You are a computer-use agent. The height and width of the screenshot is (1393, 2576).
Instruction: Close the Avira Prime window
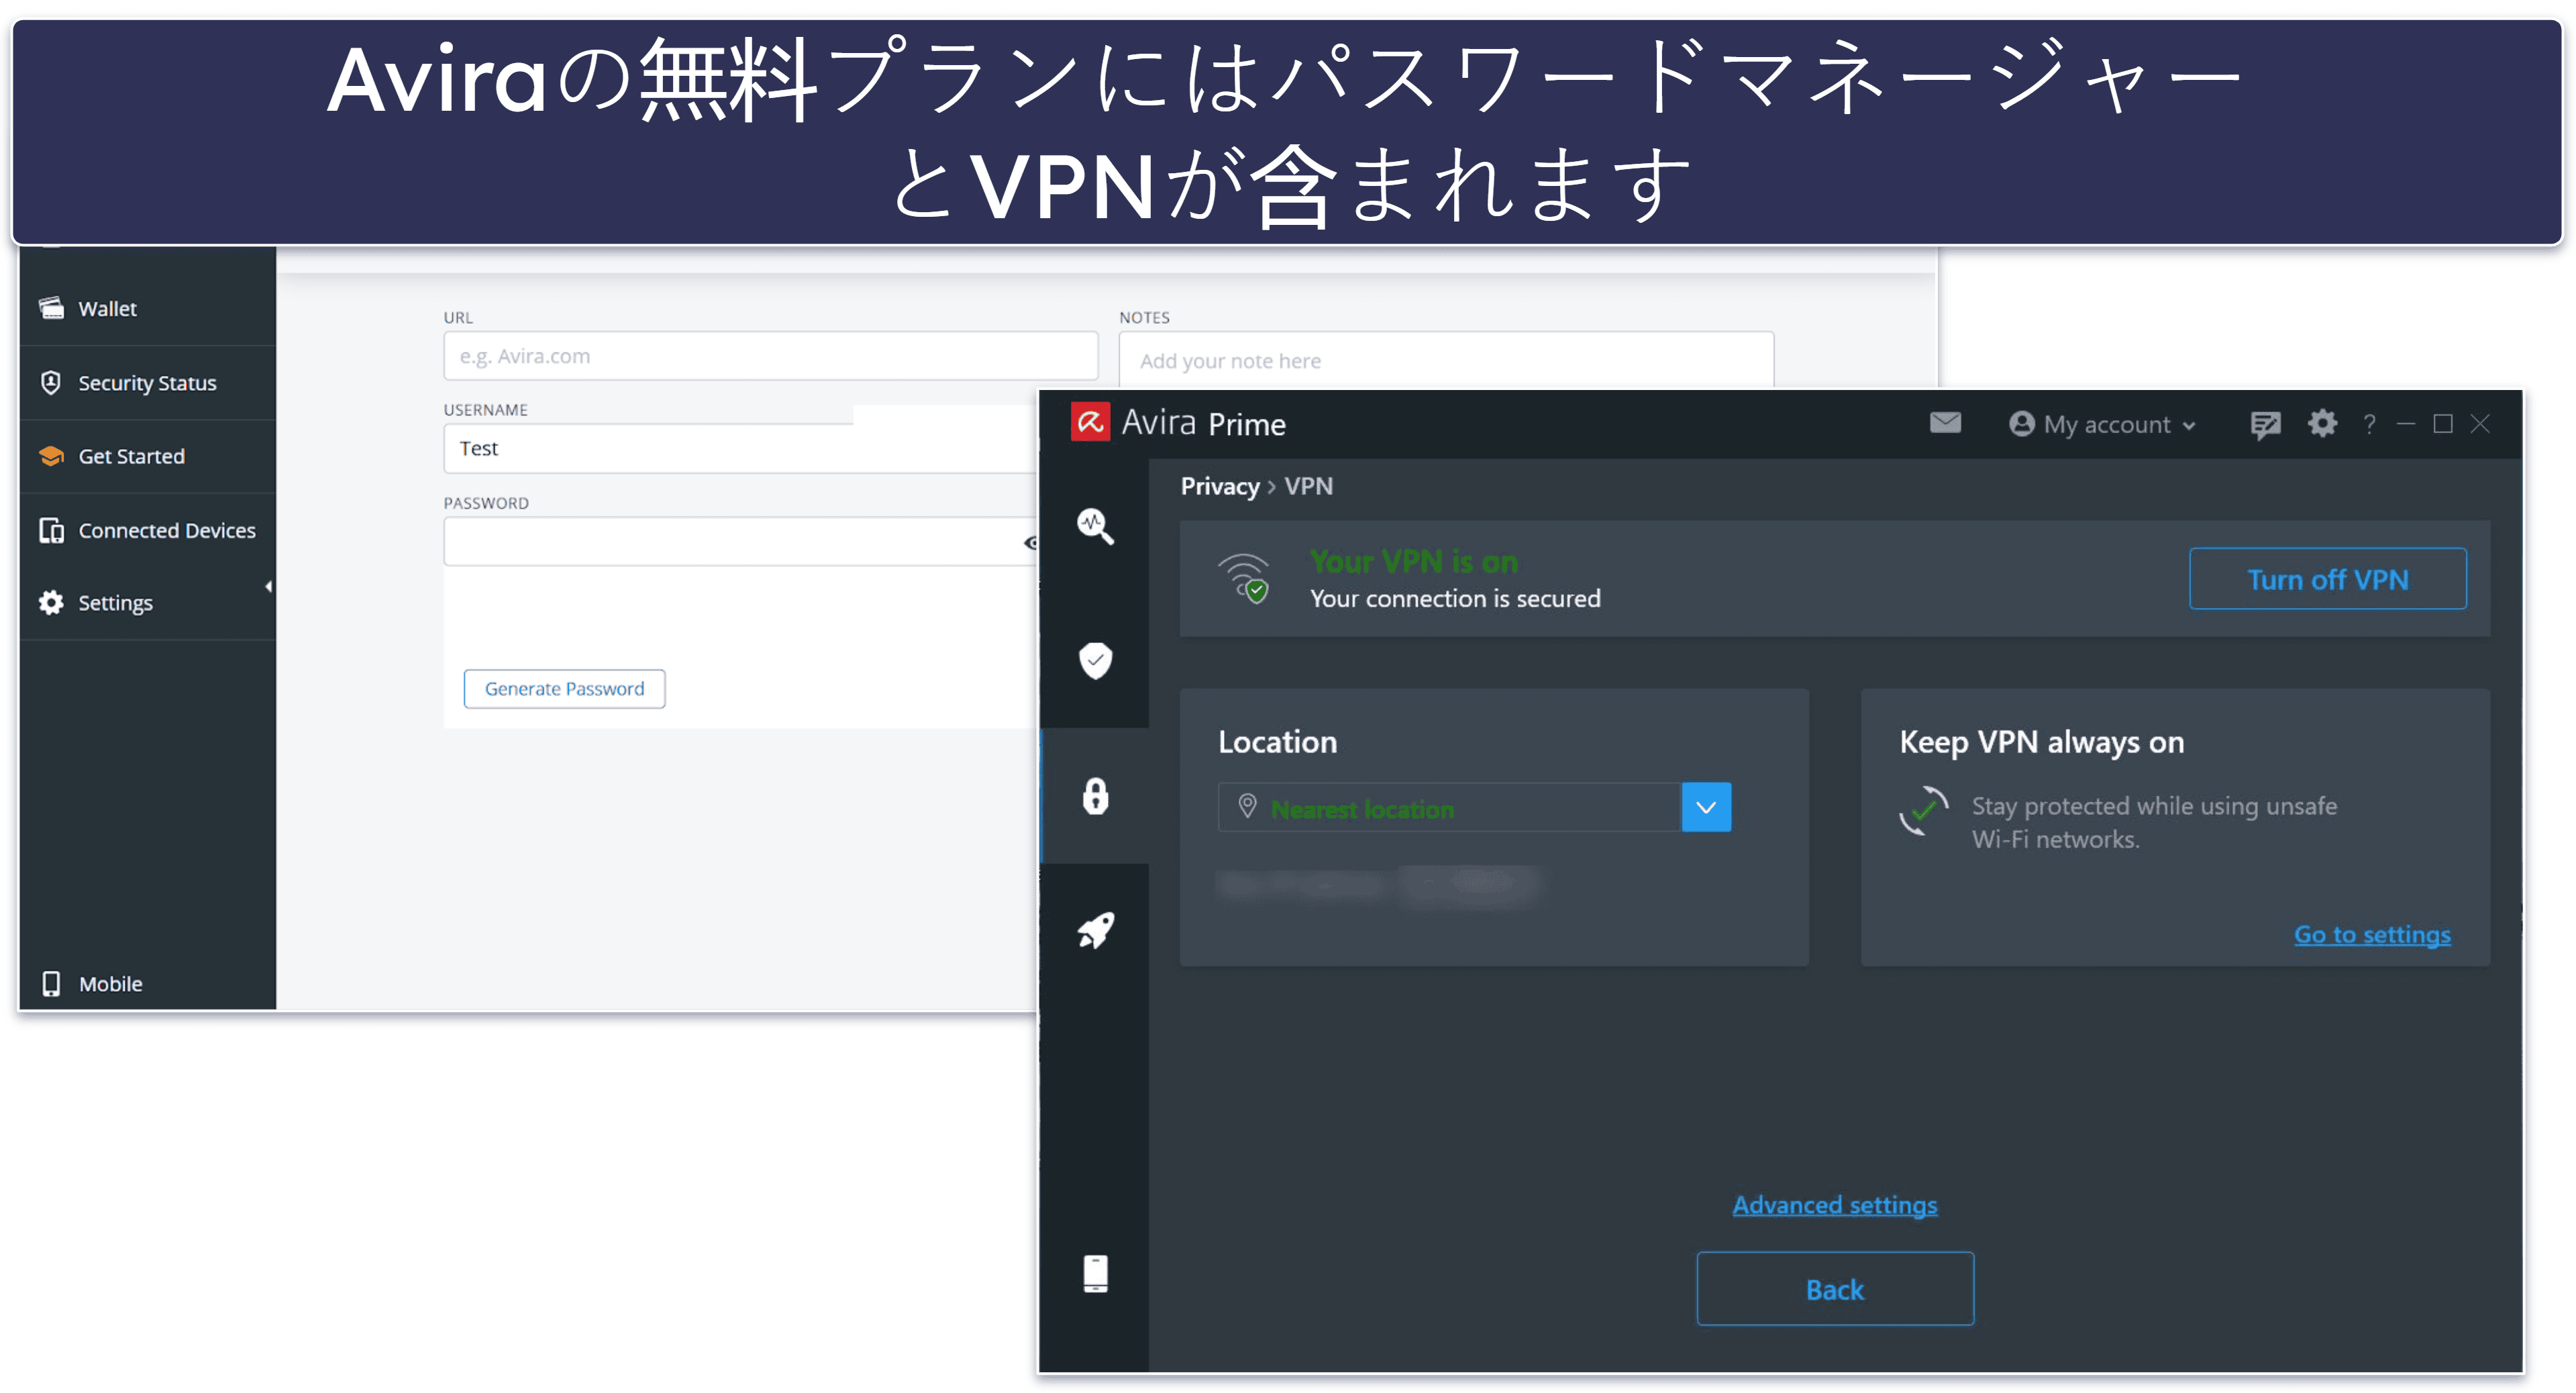[x=2480, y=424]
